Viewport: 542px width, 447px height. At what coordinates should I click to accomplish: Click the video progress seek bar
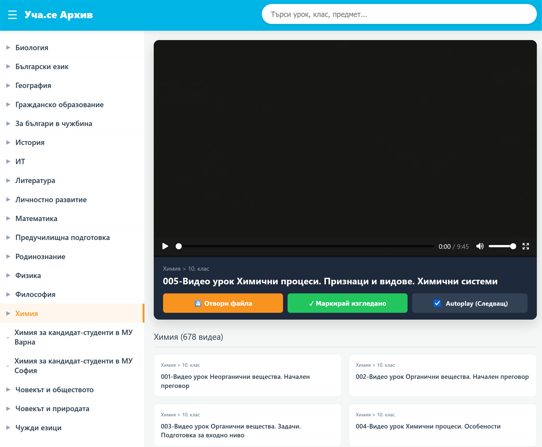[x=306, y=246]
